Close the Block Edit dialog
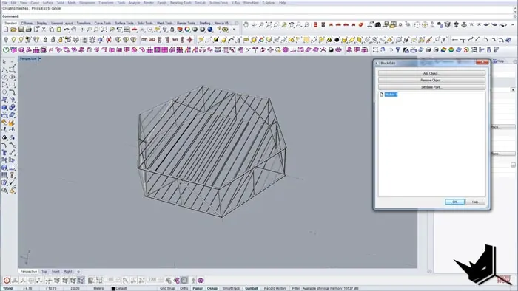The width and height of the screenshot is (518, 291). click(482, 62)
